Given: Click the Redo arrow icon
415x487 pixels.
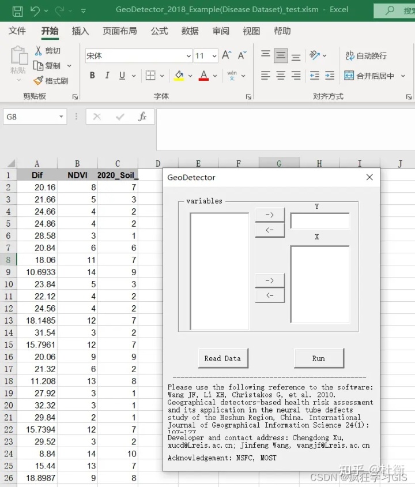Looking at the screenshot, I should coord(59,11).
